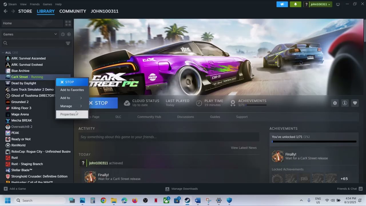
Task: Click the Say something activity input
Action: pyautogui.click(x=169, y=137)
